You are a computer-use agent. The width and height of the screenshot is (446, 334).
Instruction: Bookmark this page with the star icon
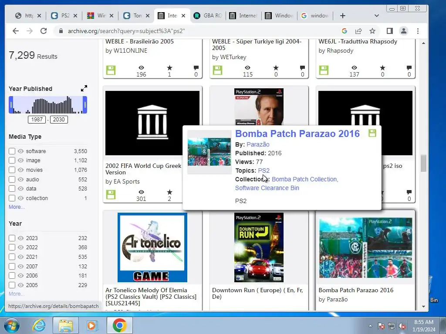tap(372, 31)
